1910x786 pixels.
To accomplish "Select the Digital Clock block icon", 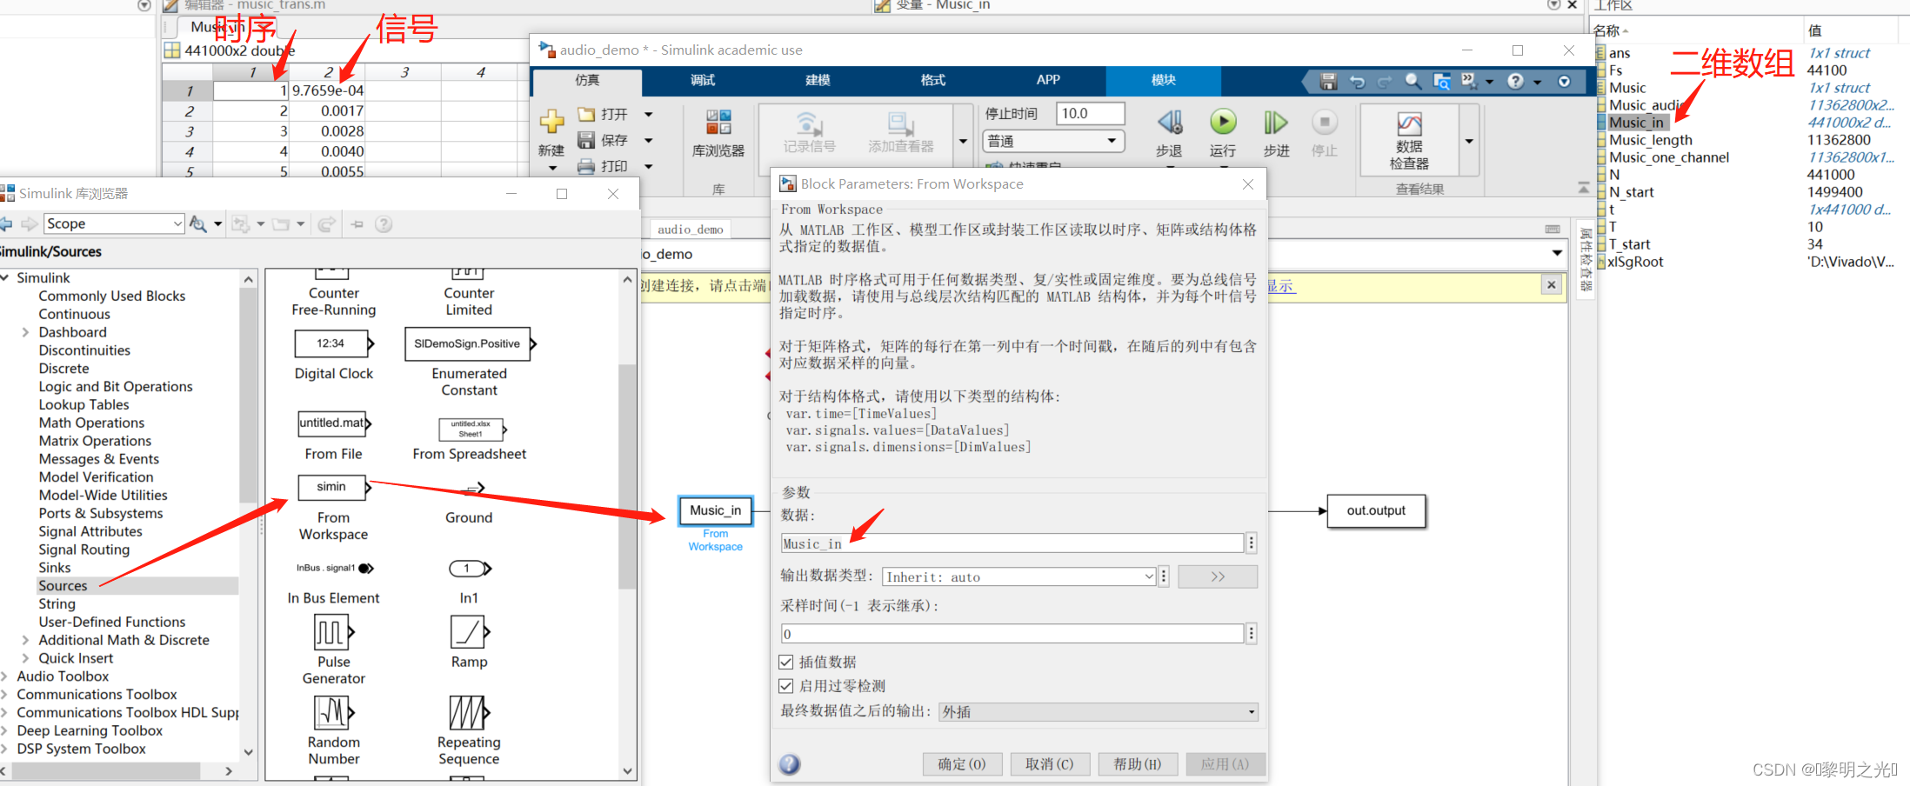I will (333, 343).
